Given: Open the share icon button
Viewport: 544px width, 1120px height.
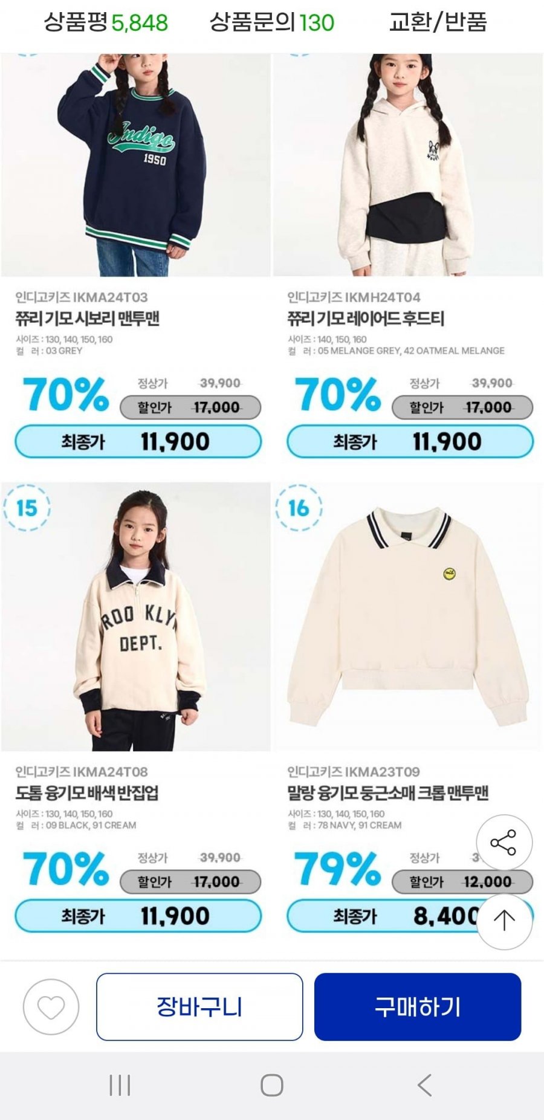Looking at the screenshot, I should (504, 842).
